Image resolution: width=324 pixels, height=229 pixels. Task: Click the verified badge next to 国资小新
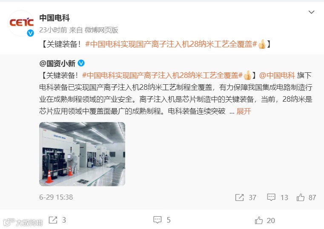tap(81, 63)
